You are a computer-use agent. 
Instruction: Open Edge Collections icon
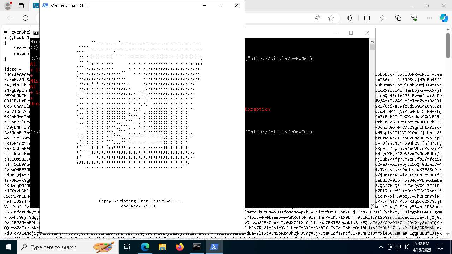coord(398,18)
